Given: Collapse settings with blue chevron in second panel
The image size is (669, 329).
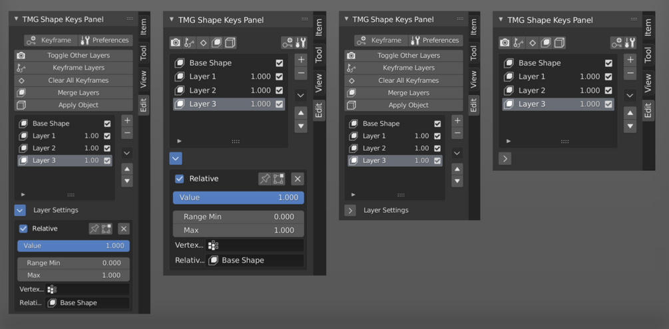Looking at the screenshot, I should pyautogui.click(x=176, y=159).
